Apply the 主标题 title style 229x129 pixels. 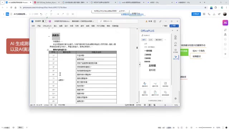point(152,66)
